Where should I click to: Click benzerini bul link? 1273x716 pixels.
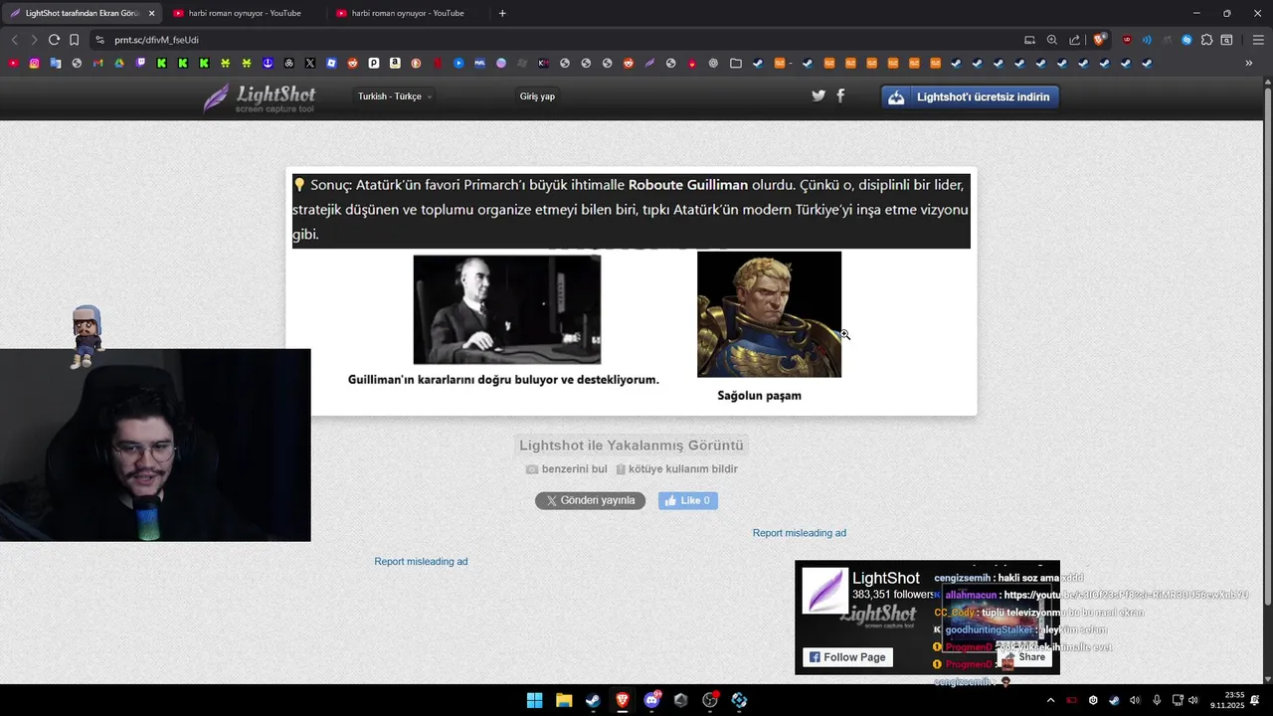(566, 469)
